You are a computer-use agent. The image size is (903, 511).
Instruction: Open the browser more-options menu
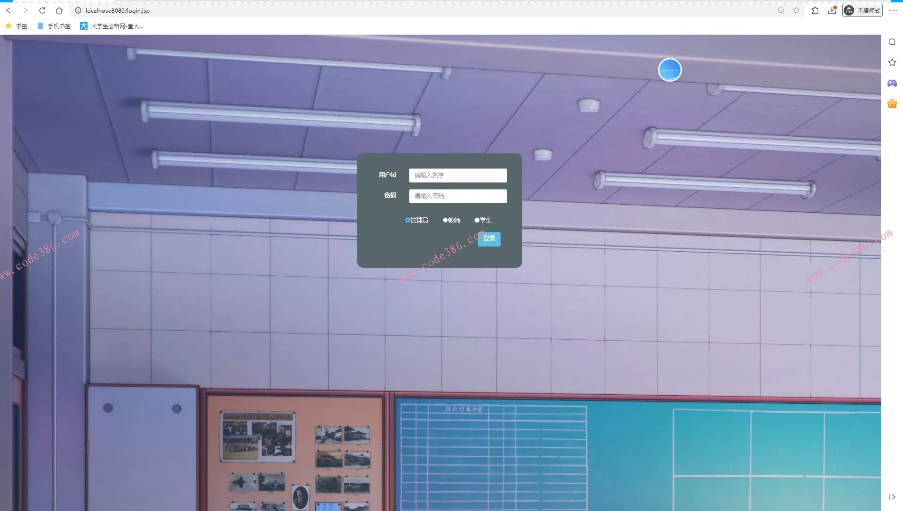coord(893,10)
